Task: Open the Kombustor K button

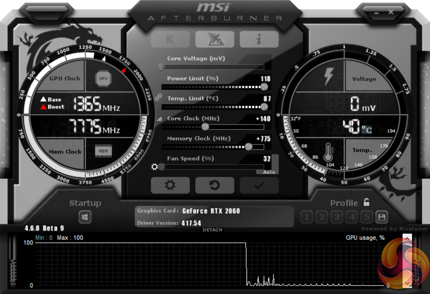Action: click(x=170, y=39)
